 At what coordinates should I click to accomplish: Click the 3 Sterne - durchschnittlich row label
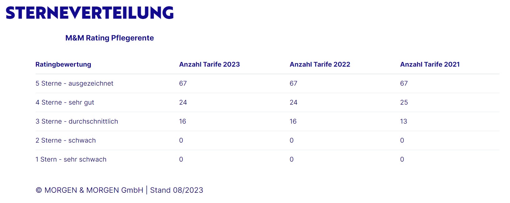[x=77, y=121]
